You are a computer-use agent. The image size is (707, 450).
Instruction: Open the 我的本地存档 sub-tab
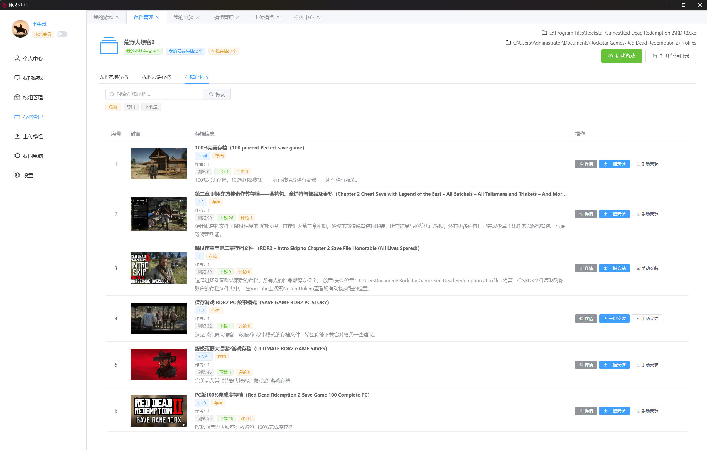[x=113, y=77]
